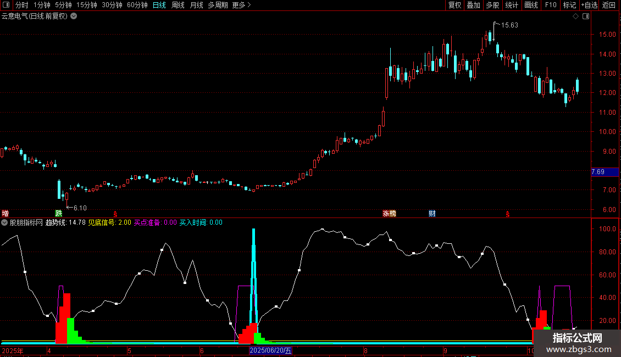Switch to 分时 intraday view
The image size is (621, 357).
click(x=22, y=5)
